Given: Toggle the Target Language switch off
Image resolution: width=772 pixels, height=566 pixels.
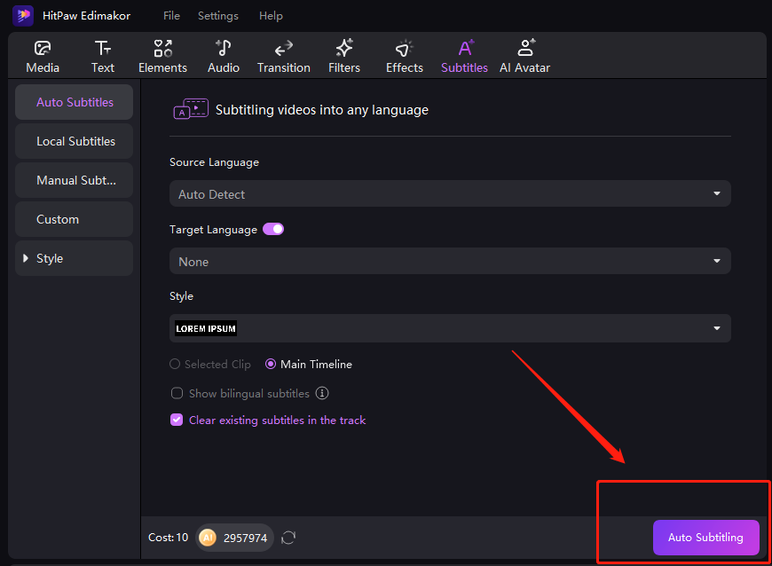Looking at the screenshot, I should 273,229.
